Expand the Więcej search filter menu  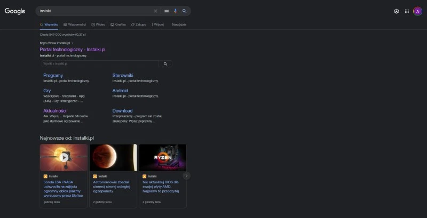tap(157, 25)
